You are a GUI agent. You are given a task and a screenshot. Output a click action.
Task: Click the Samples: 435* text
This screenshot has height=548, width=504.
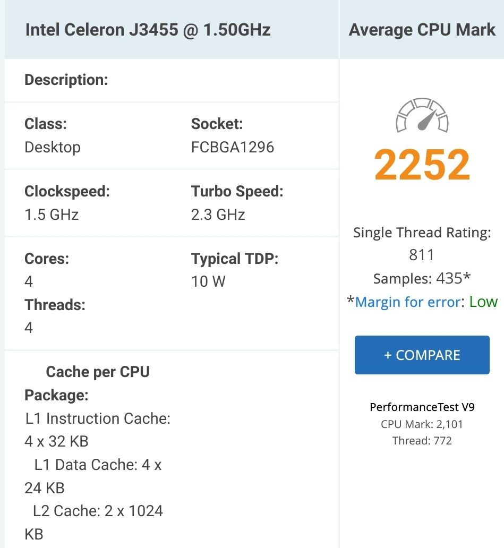tap(422, 279)
